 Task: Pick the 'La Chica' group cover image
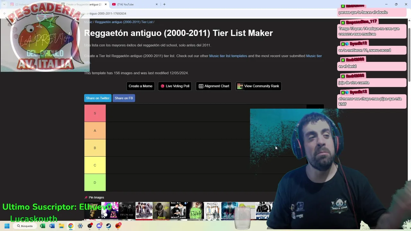[213, 210]
